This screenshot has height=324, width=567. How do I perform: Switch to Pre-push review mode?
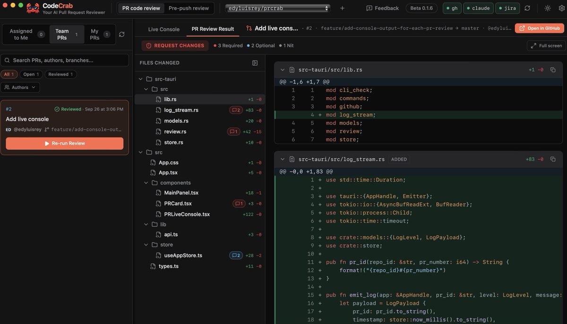click(189, 8)
